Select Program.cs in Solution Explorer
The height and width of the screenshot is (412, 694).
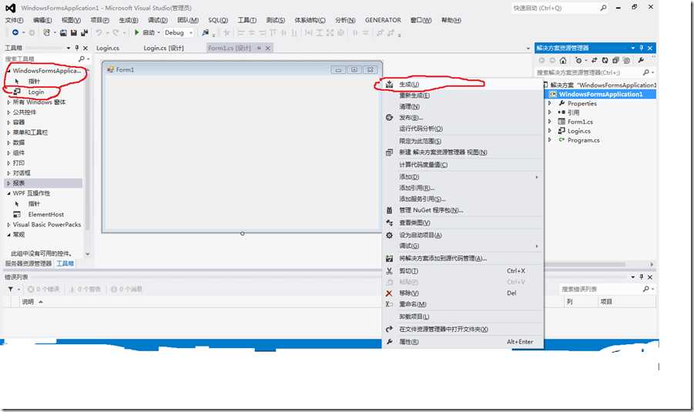tap(583, 140)
